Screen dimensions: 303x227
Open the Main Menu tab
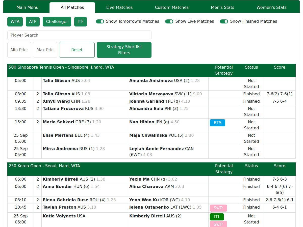click(x=28, y=8)
